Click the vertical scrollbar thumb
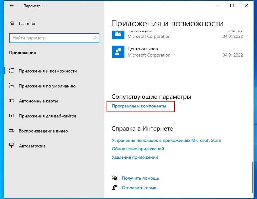 tap(253, 177)
